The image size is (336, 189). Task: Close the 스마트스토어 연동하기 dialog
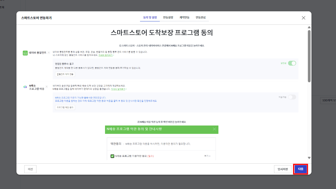(x=303, y=18)
